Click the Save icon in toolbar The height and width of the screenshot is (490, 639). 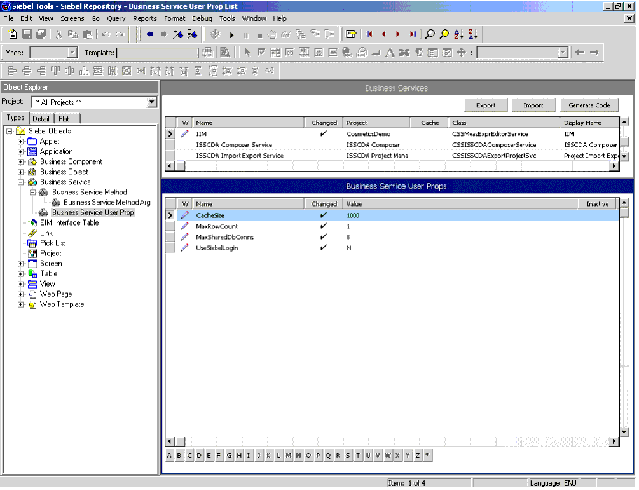point(27,34)
